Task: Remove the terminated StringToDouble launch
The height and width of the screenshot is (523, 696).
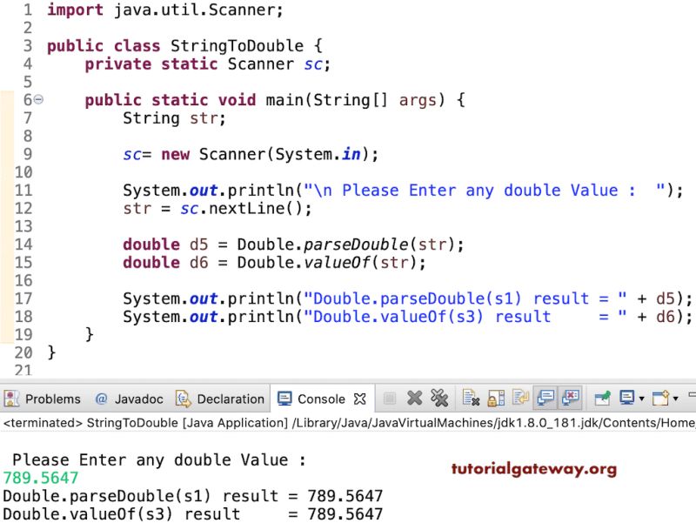Action: (414, 399)
